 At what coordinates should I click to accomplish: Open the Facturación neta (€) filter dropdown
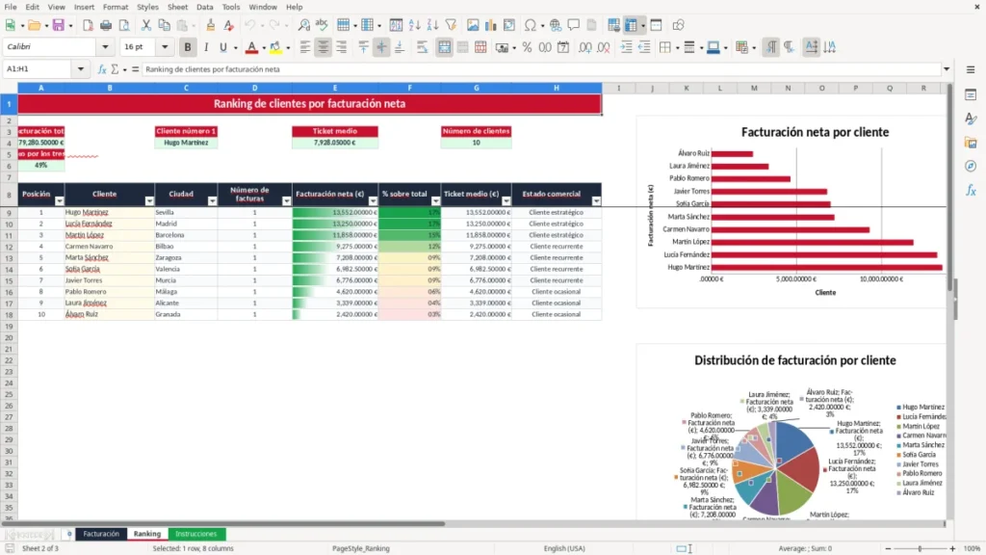coord(373,200)
